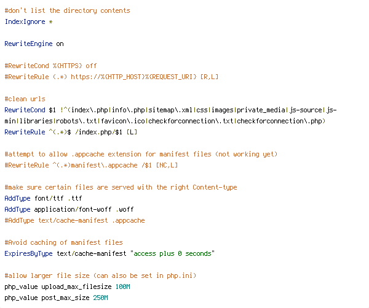Image resolution: width=369 pixels, height=308 pixels.
Task: Click the #attempt to allow .appcache comment
Action: tap(141, 154)
